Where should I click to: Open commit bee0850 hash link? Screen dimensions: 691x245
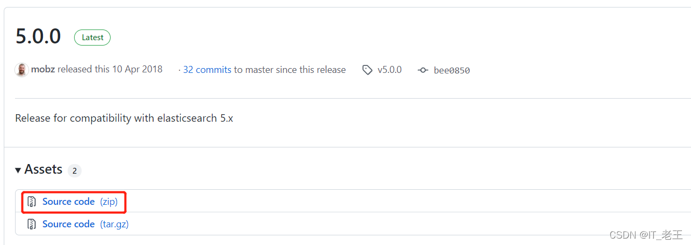pyautogui.click(x=452, y=70)
